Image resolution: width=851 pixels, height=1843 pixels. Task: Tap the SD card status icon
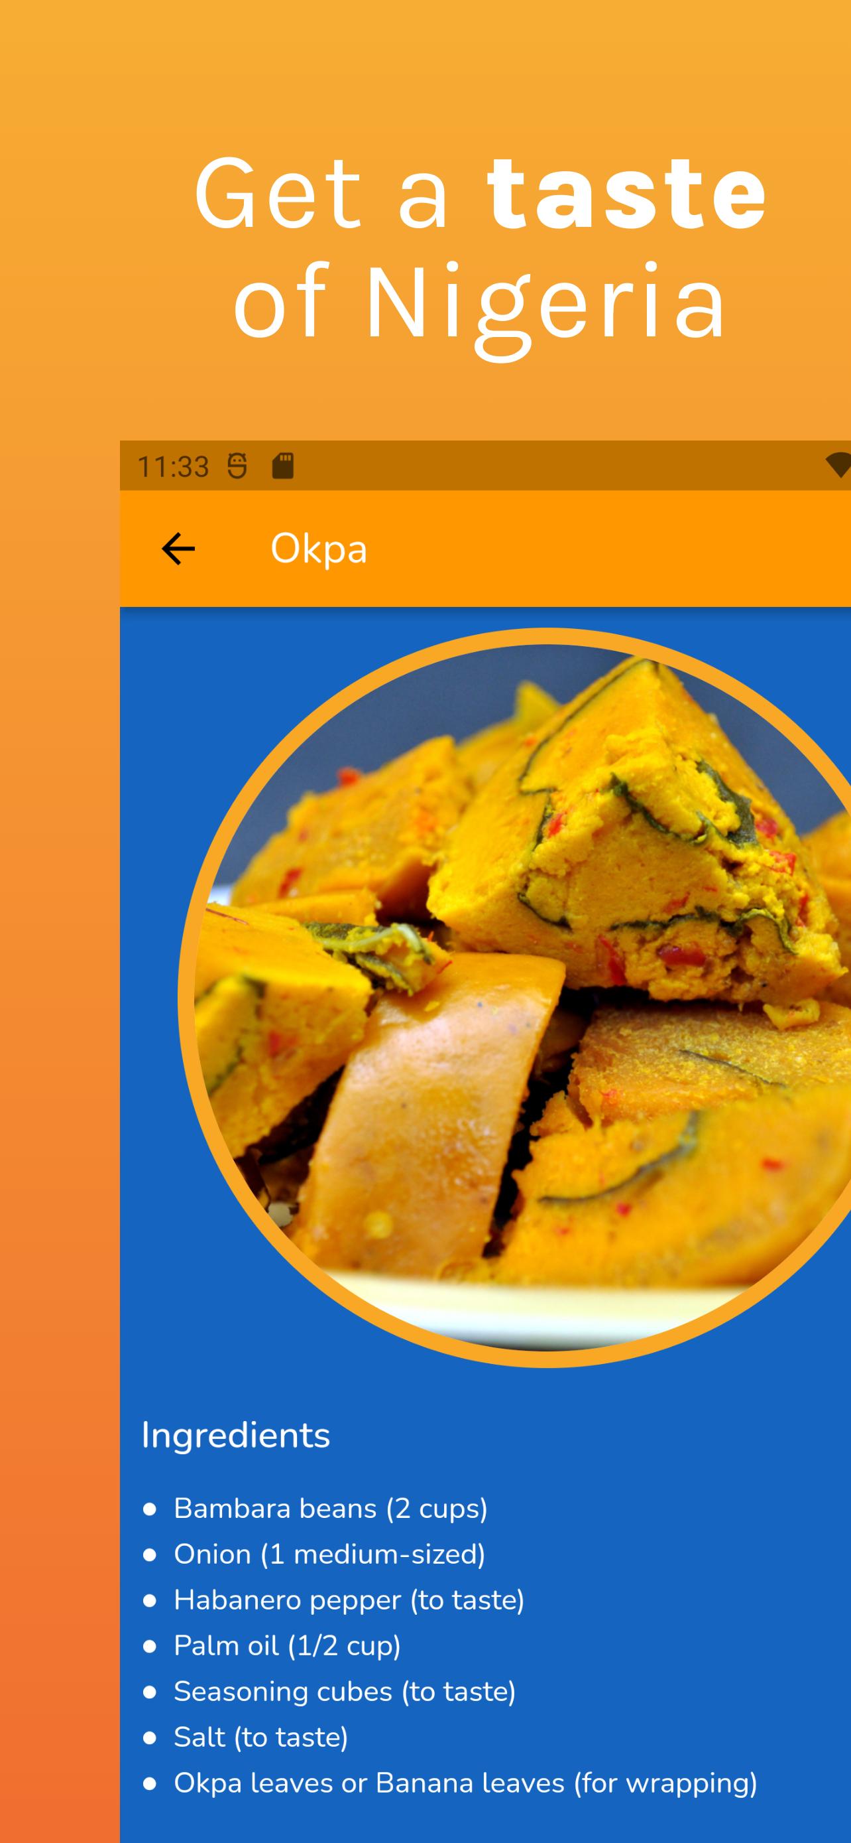(x=283, y=466)
